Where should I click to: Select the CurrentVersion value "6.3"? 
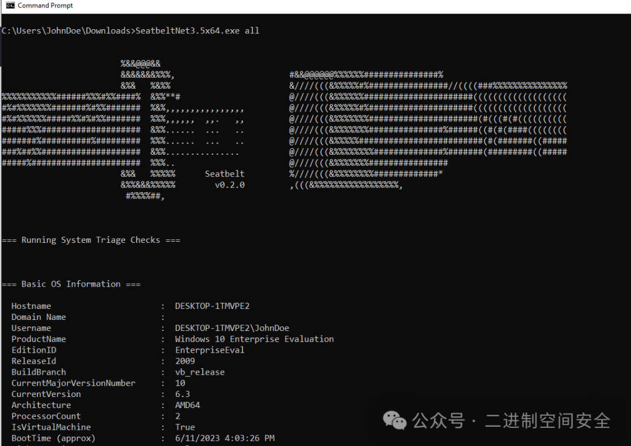(183, 394)
